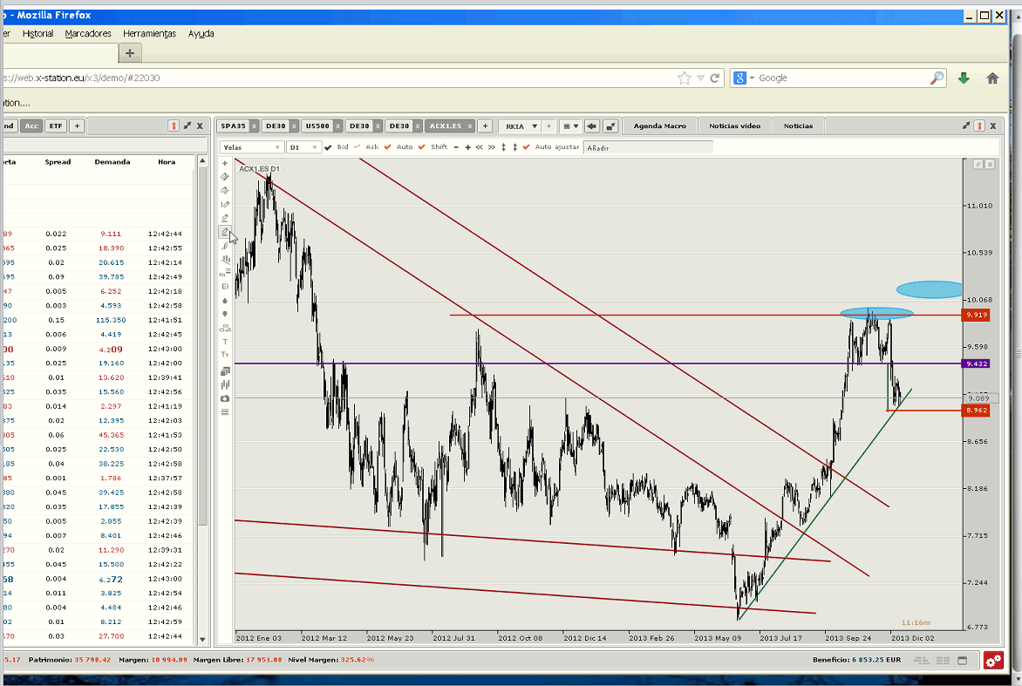The width and height of the screenshot is (1022, 686).
Task: Switch to the US500 chart tab
Action: pos(317,126)
